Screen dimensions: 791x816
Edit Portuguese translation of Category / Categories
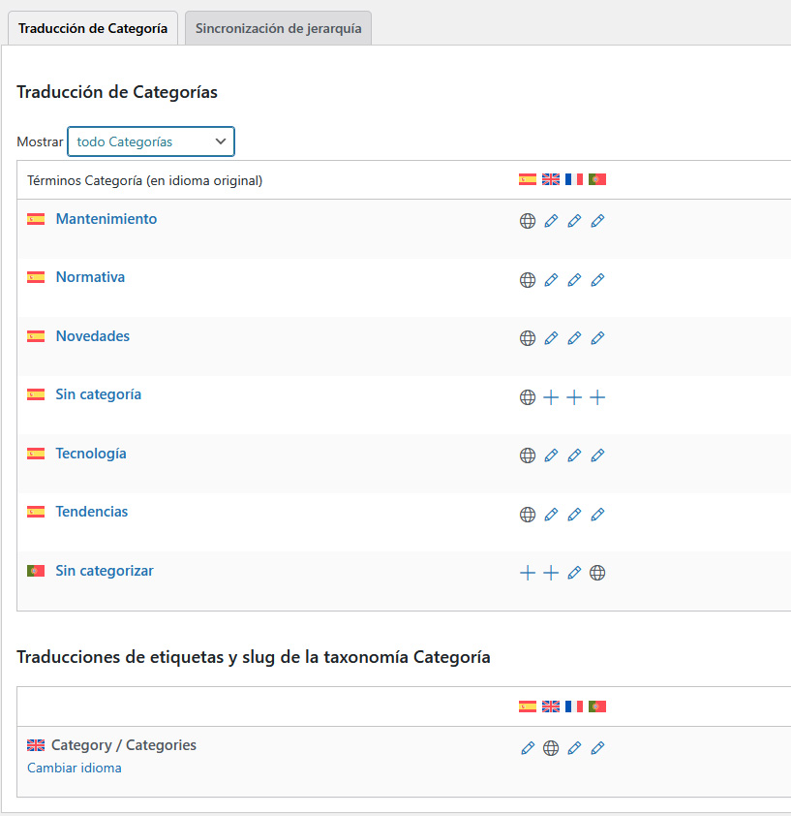(597, 748)
